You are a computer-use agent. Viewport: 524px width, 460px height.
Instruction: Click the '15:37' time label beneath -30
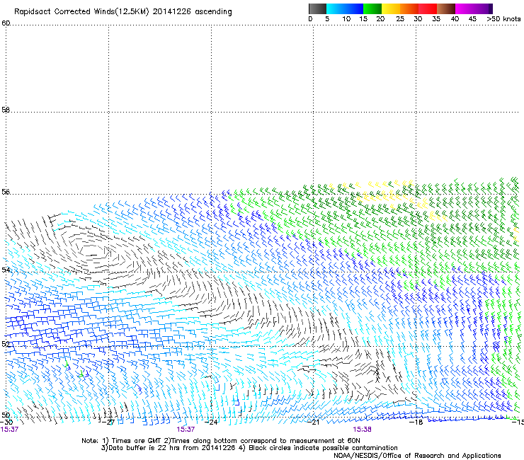click(9, 430)
